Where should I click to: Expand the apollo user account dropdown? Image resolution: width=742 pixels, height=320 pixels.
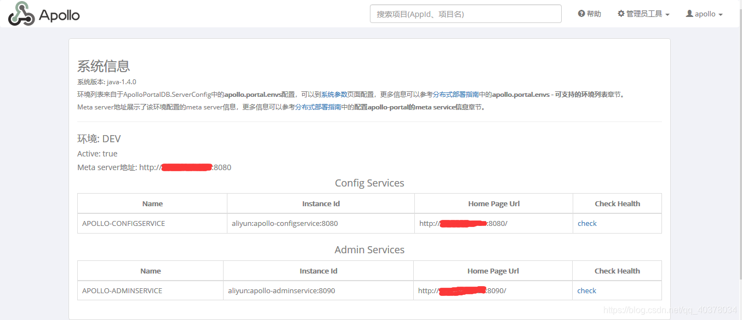point(704,14)
